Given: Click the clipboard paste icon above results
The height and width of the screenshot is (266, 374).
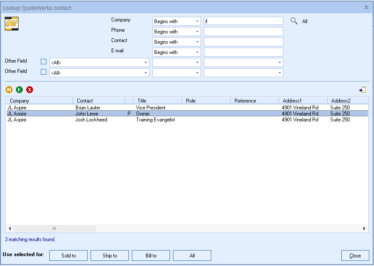Looking at the screenshot, I should pyautogui.click(x=362, y=90).
